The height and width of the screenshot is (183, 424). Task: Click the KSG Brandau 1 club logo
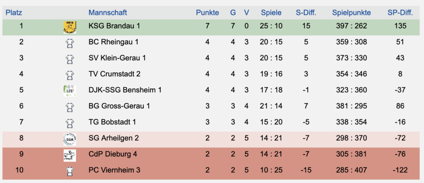click(70, 26)
